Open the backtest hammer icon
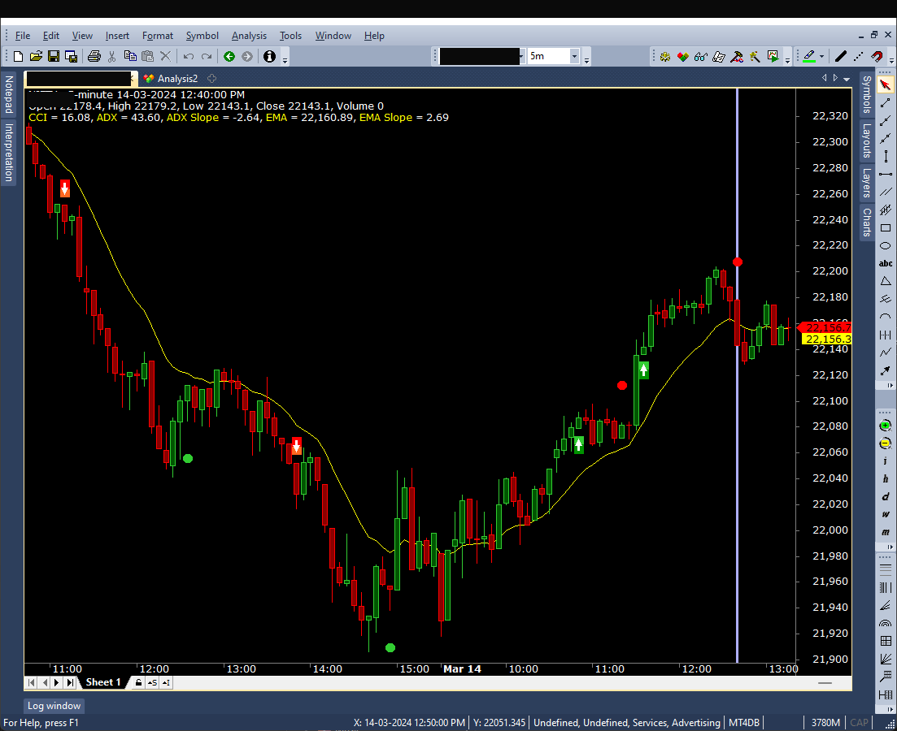The image size is (897, 731). coord(738,56)
